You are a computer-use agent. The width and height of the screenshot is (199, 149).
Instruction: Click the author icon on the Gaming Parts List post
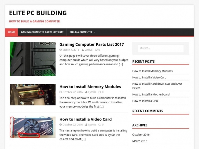pos(83,50)
